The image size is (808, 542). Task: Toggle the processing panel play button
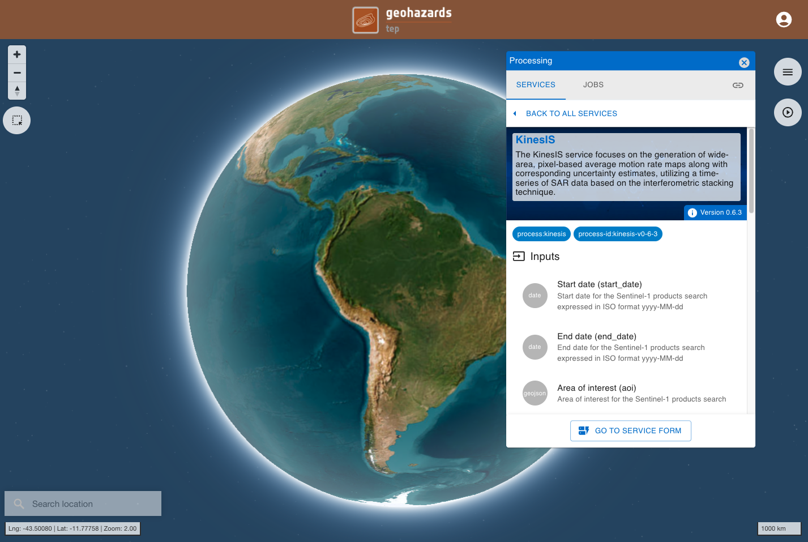pos(788,112)
